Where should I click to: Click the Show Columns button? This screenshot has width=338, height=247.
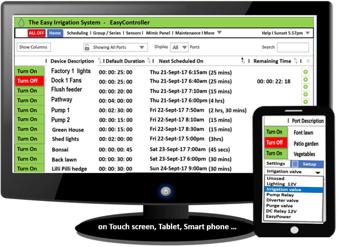34,47
